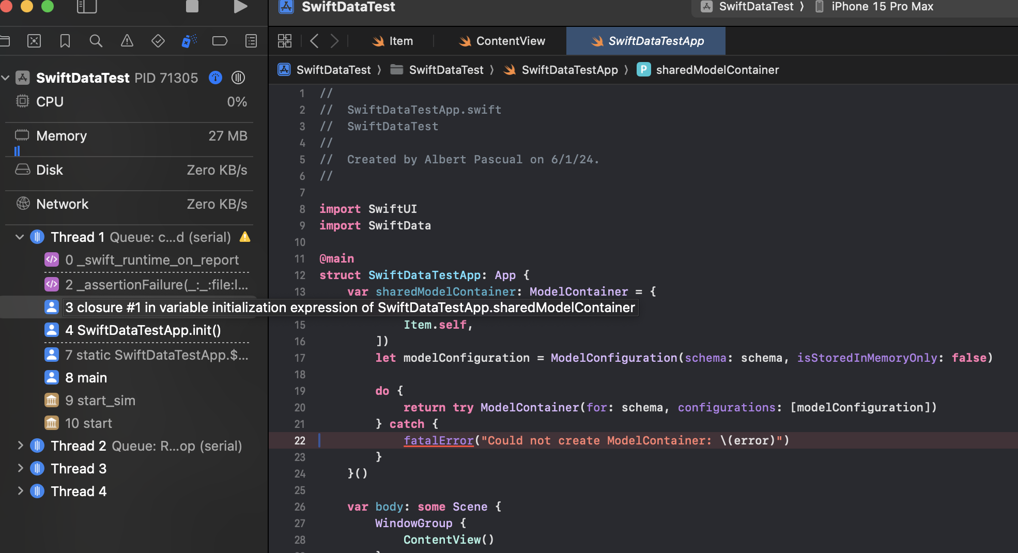Choose the SwiftDataTest scheme in toolbar

pyautogui.click(x=748, y=7)
